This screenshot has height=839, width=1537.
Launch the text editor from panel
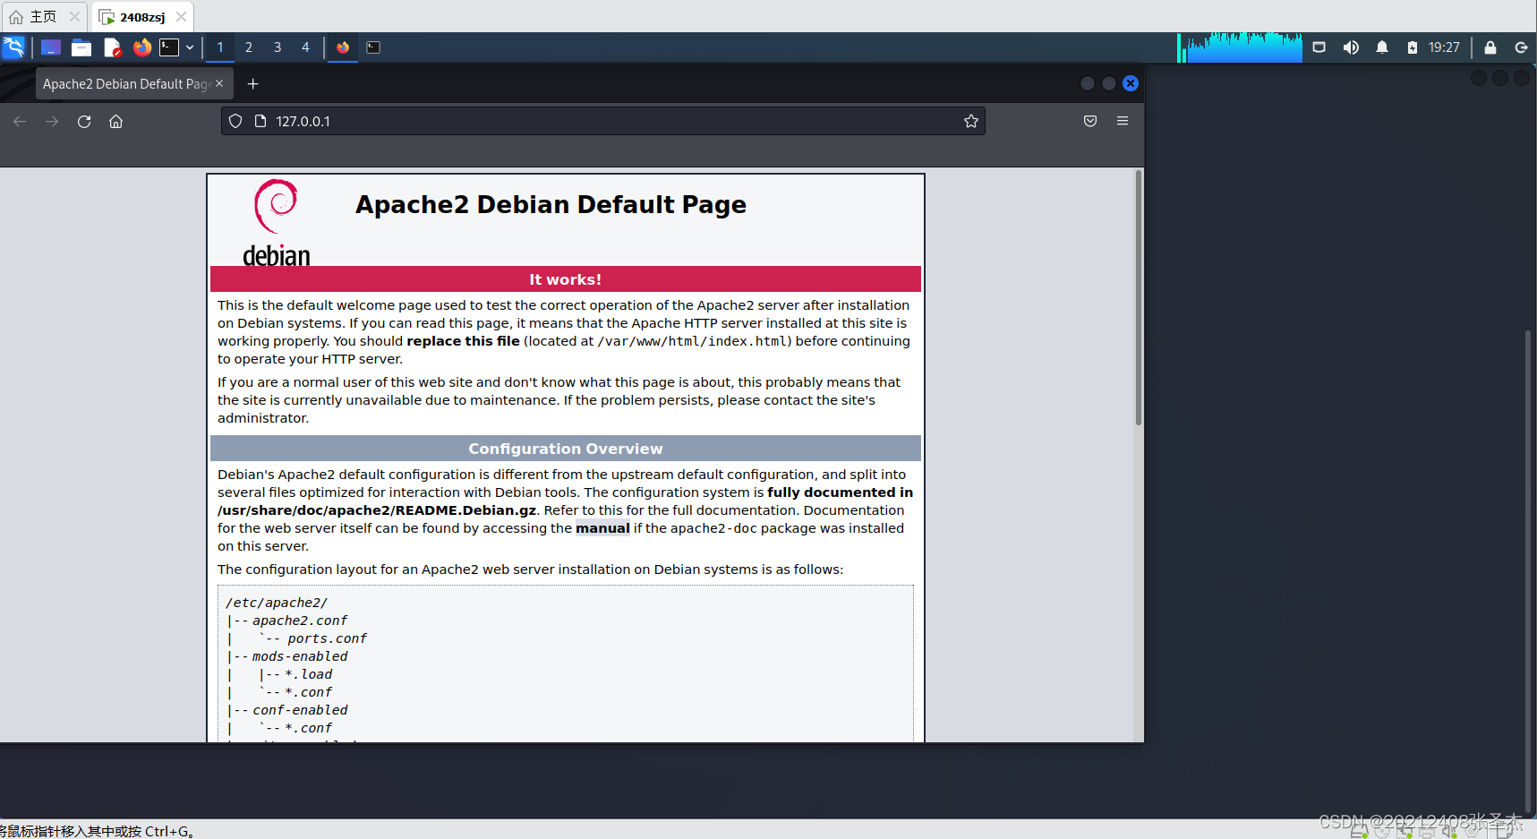click(112, 47)
